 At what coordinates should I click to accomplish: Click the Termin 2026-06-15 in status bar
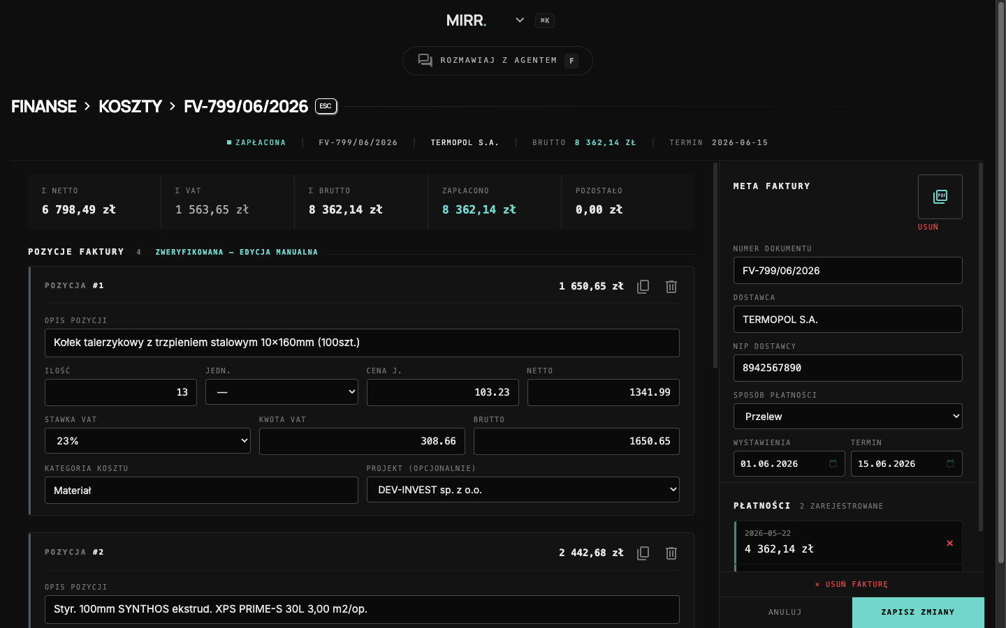click(x=719, y=142)
